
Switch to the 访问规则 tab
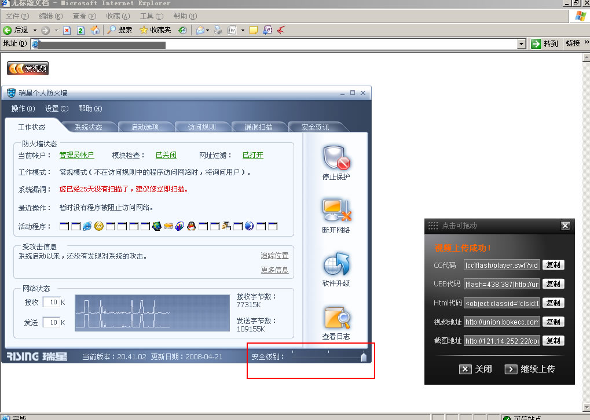pos(201,127)
